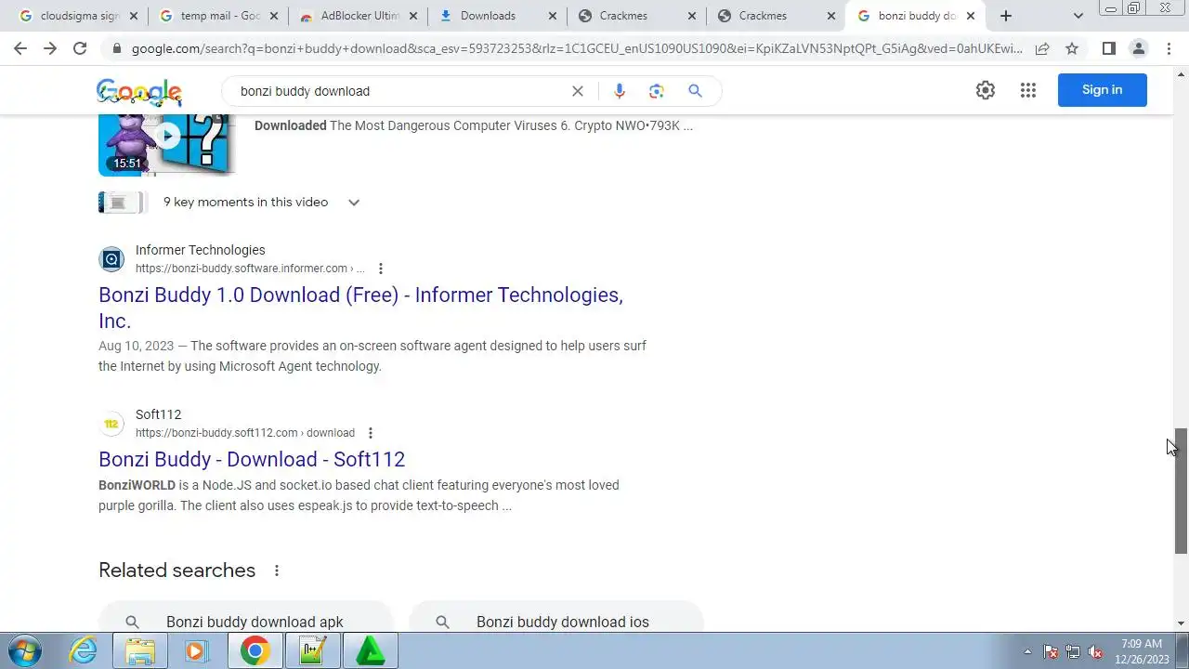The image size is (1189, 669).
Task: Open the green triangle app in taskbar
Action: coord(371,650)
